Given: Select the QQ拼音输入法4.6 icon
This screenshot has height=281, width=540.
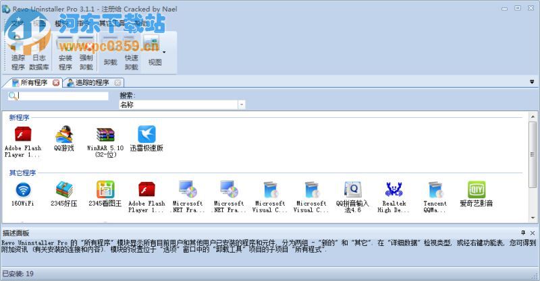Looking at the screenshot, I should 352,197.
